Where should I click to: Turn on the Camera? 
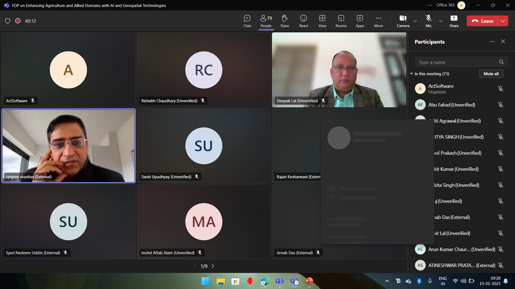click(x=403, y=21)
